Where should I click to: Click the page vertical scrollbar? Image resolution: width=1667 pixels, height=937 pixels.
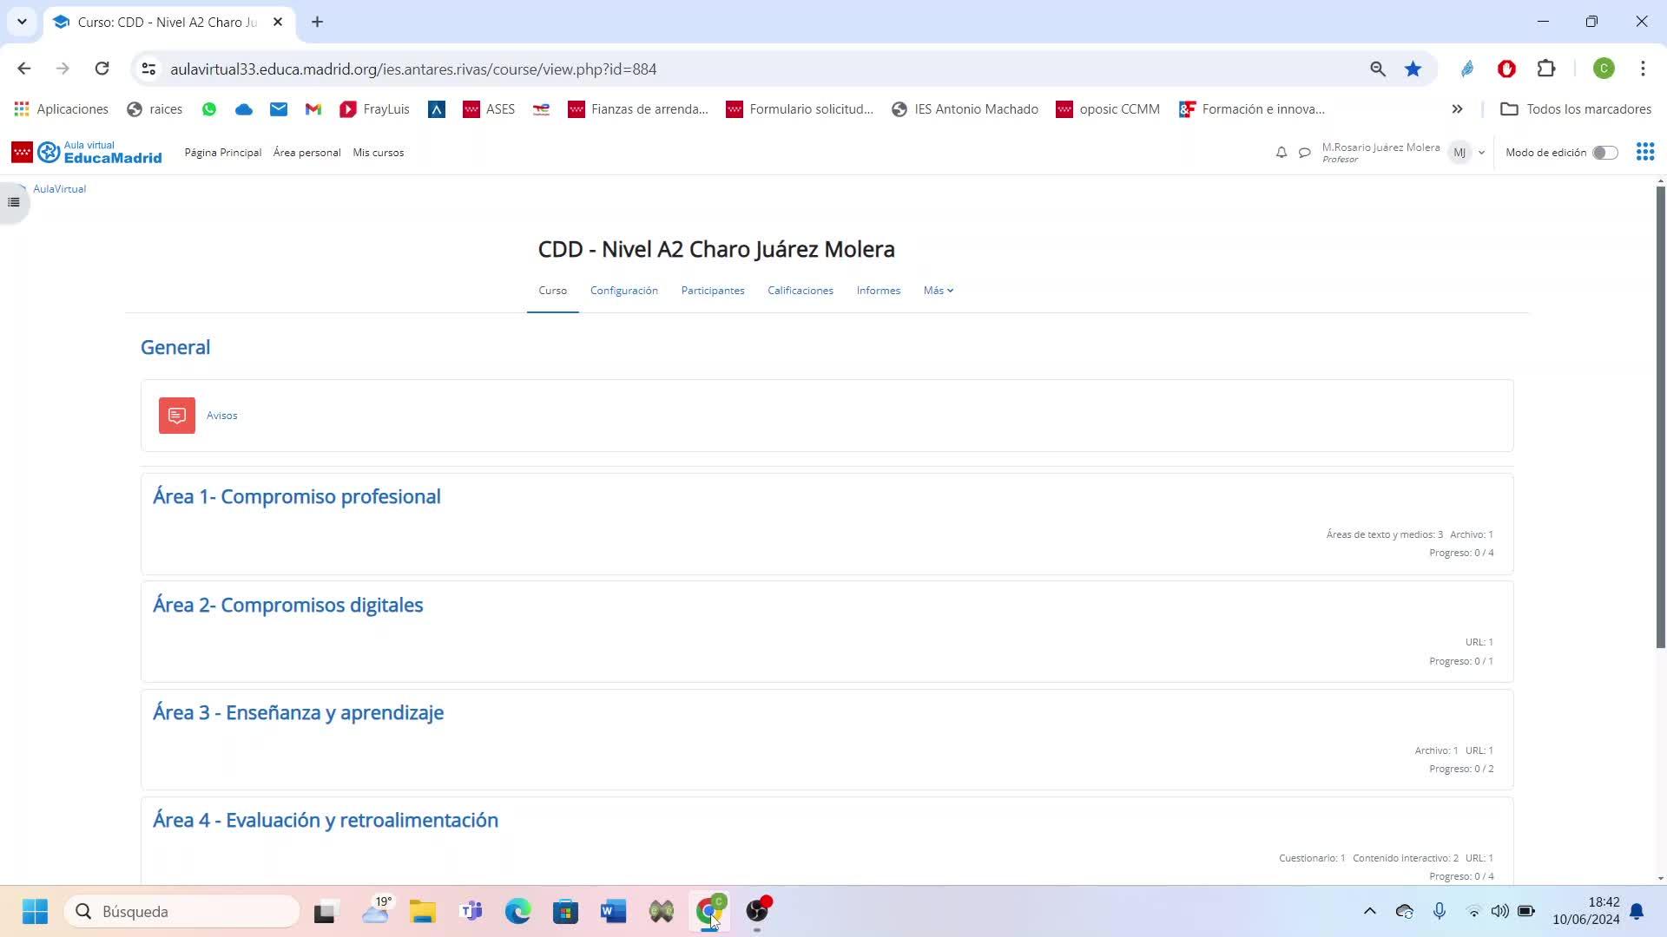pyautogui.click(x=1660, y=416)
